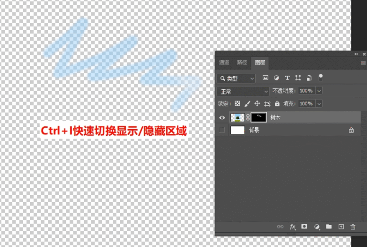Image resolution: width=367 pixels, height=247 pixels.
Task: Hide the 树木 layer eye icon
Action: (222, 118)
